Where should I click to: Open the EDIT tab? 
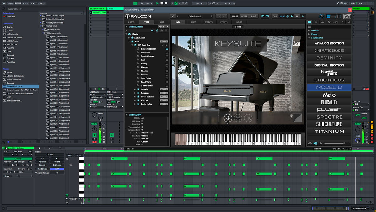point(193,22)
